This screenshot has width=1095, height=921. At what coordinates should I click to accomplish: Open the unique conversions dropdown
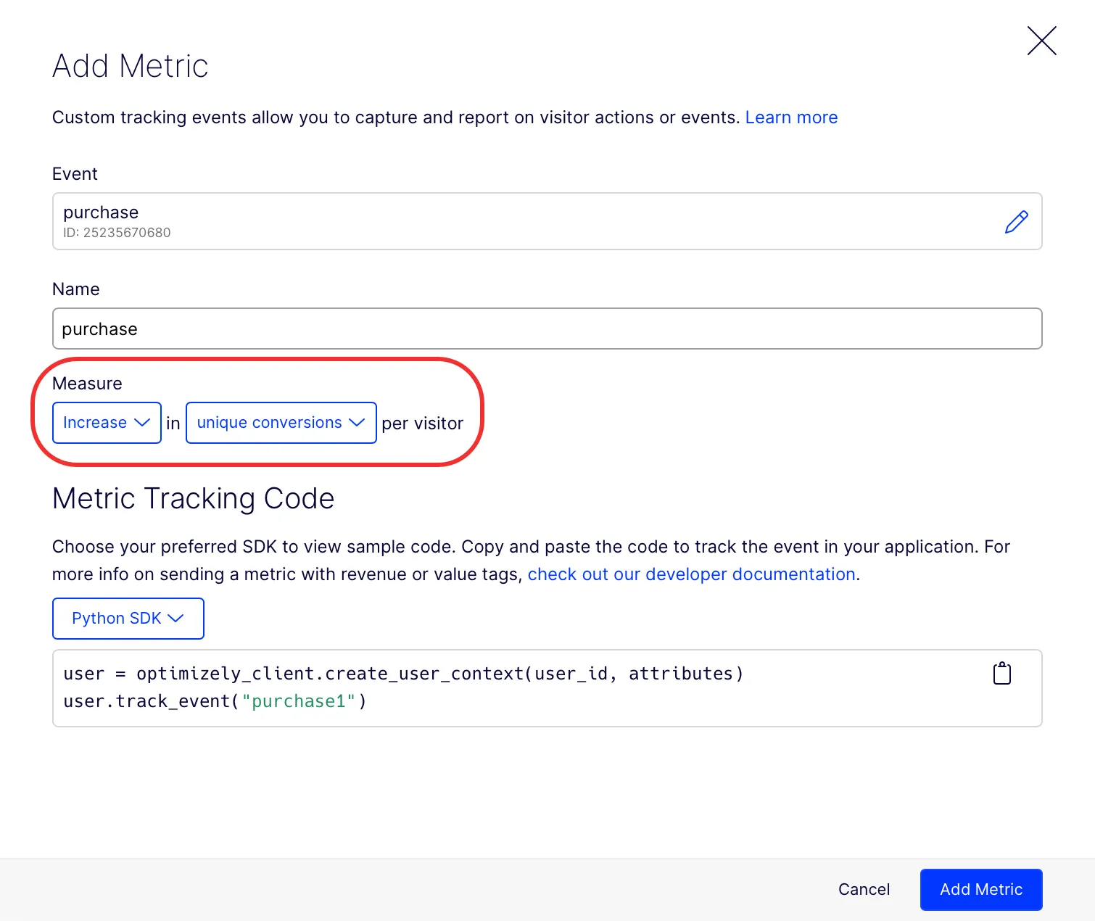[x=281, y=423]
